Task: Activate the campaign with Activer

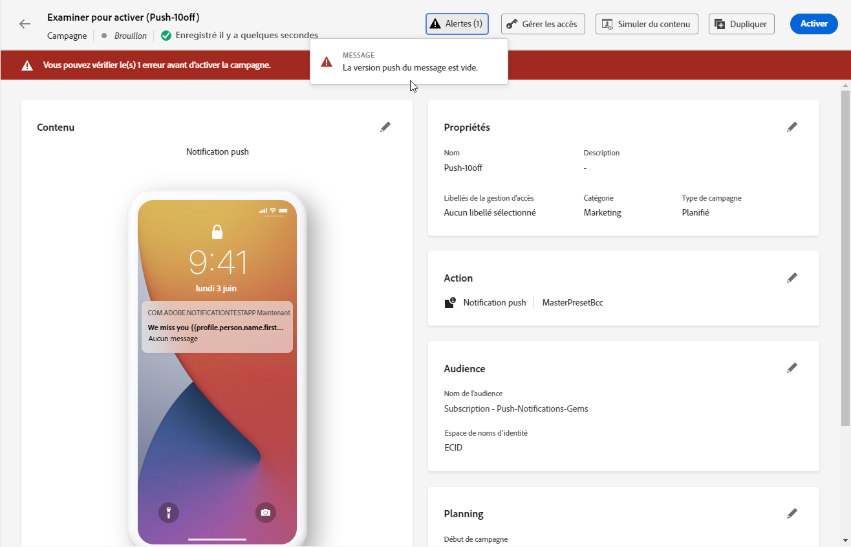Action: click(x=814, y=24)
